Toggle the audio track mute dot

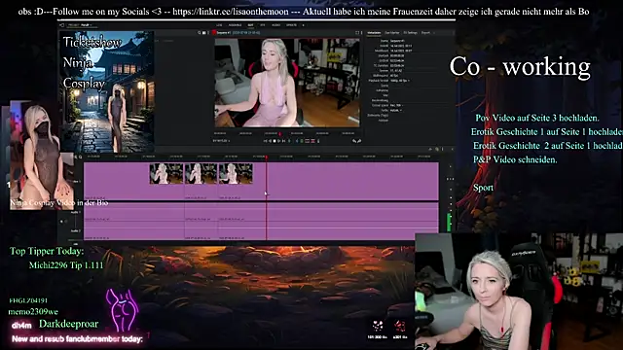click(61, 222)
